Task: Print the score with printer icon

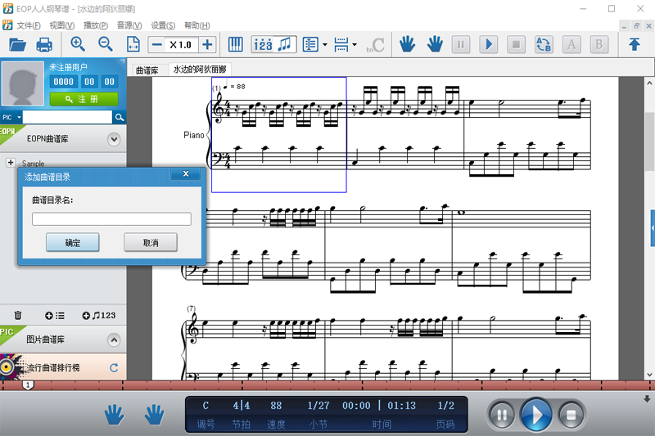Action: click(44, 44)
